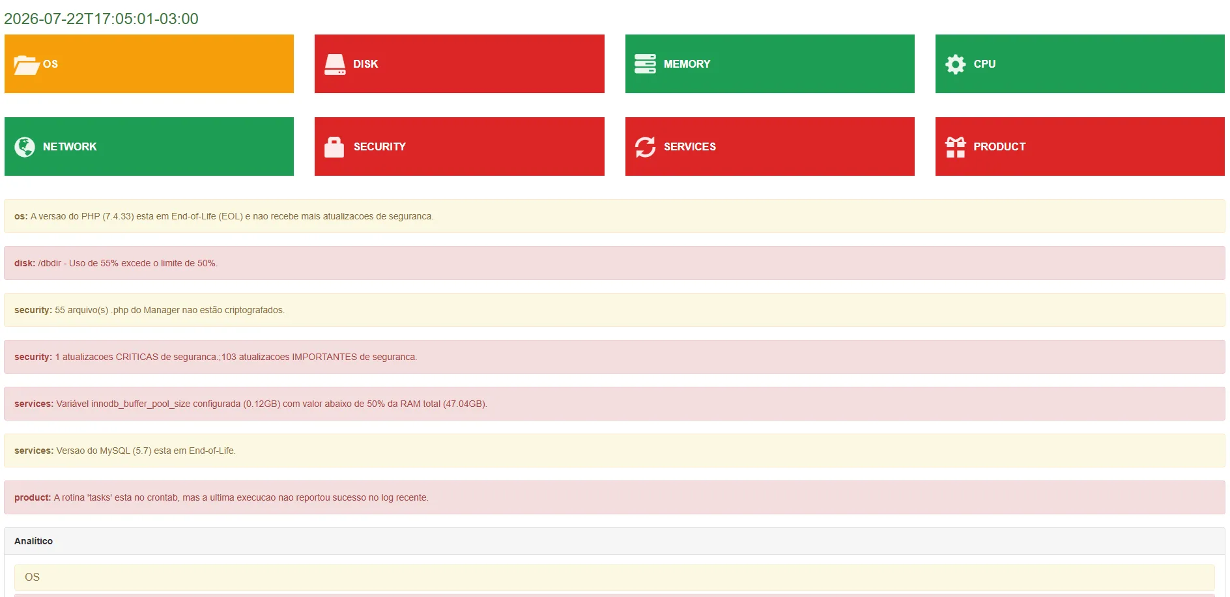1230x597 pixels.
Task: Select the MySQL 5.7 End-of-Life warning
Action: point(614,451)
